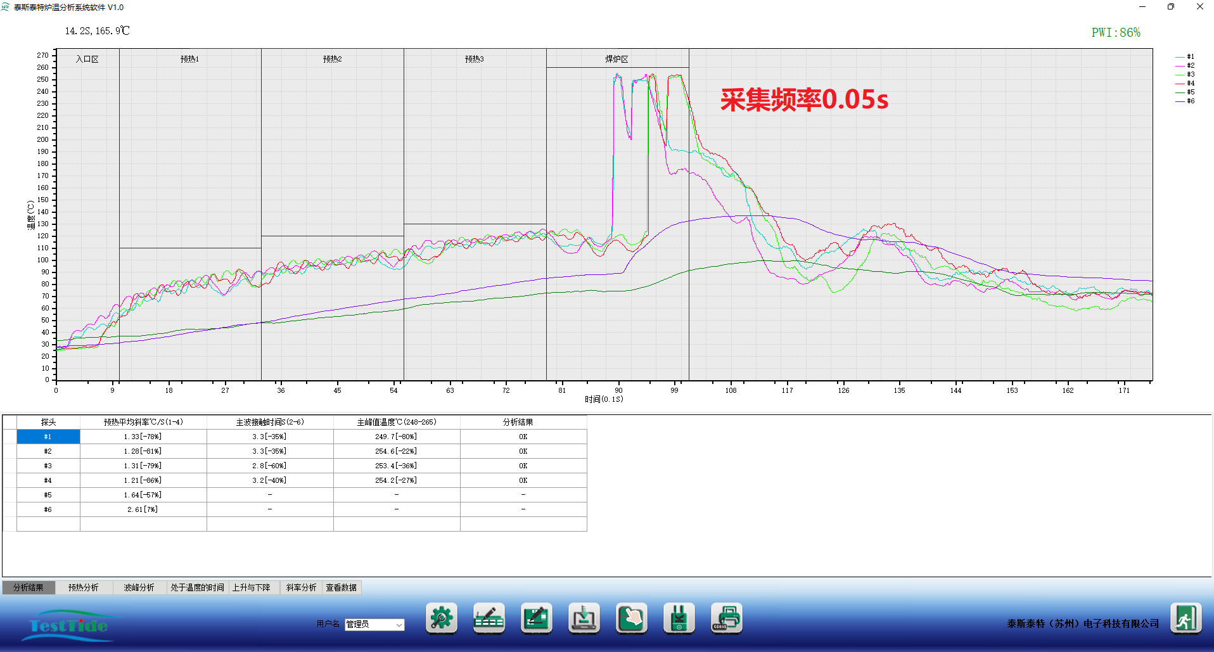Viewport: 1214px width, 652px height.
Task: Switch to the 查看数据 tab
Action: (x=341, y=587)
